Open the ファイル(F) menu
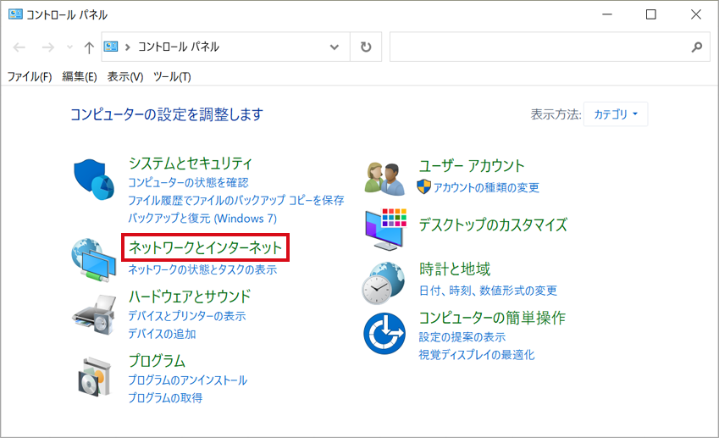Screen dimensions: 719x438 pyautogui.click(x=30, y=76)
